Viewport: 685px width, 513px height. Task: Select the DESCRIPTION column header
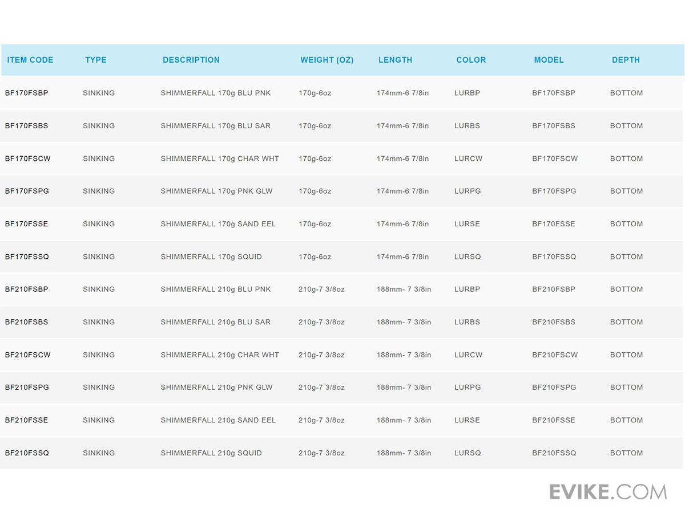(x=191, y=60)
